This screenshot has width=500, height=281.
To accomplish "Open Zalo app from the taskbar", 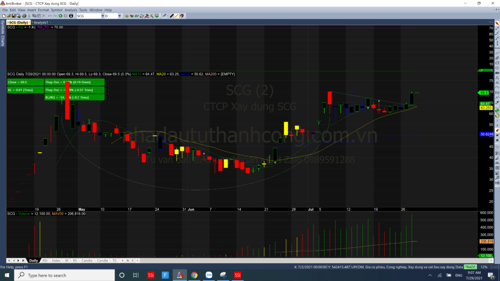I will coord(208,275).
